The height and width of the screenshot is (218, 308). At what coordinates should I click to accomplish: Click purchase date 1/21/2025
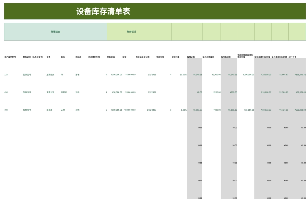click(x=151, y=110)
